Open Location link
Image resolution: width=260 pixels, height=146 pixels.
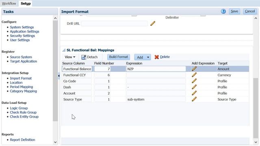(16, 83)
